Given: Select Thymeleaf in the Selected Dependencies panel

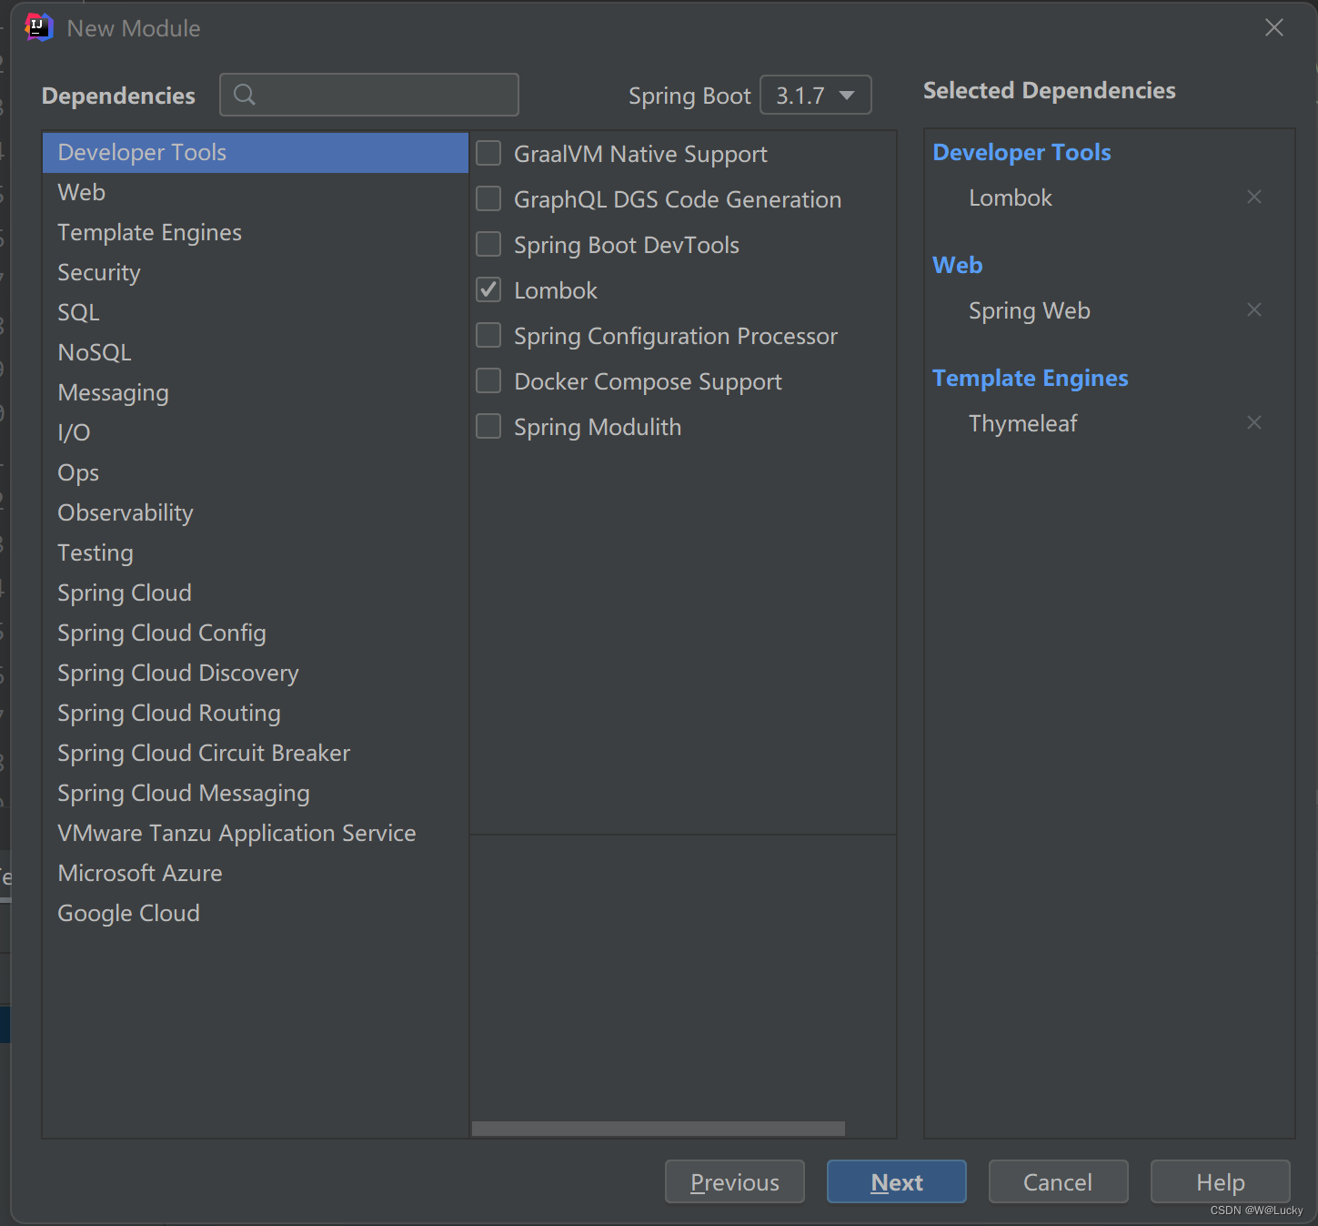Looking at the screenshot, I should click(1022, 423).
